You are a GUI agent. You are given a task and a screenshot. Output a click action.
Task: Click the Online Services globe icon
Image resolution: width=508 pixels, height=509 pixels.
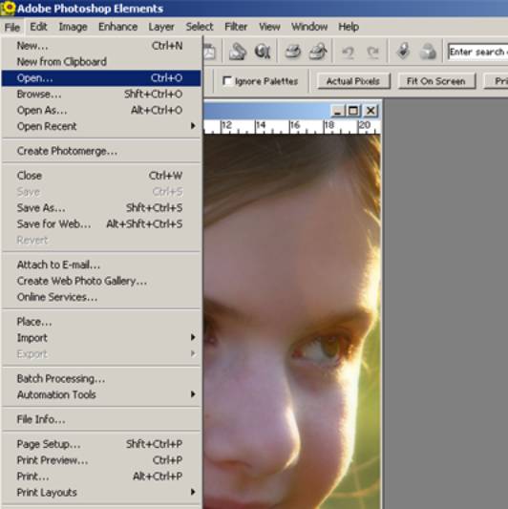pos(263,52)
